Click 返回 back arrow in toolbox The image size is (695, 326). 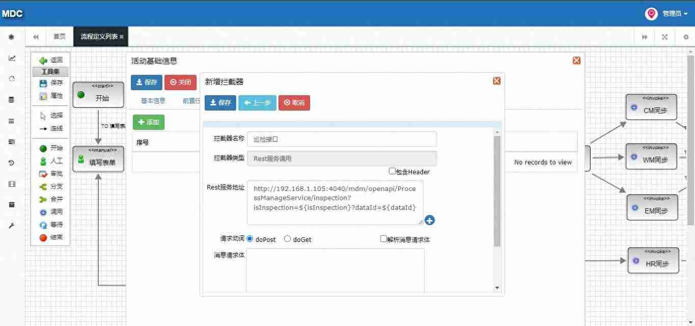(x=50, y=60)
